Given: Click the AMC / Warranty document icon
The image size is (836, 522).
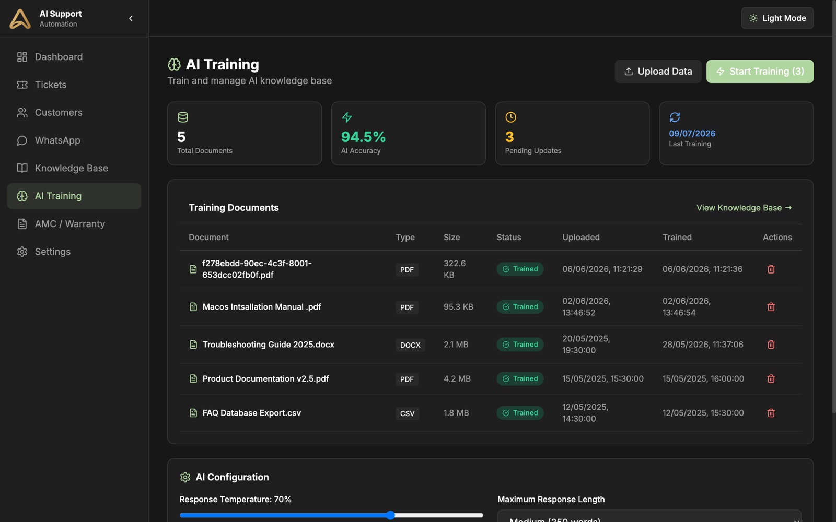Looking at the screenshot, I should click(x=22, y=224).
